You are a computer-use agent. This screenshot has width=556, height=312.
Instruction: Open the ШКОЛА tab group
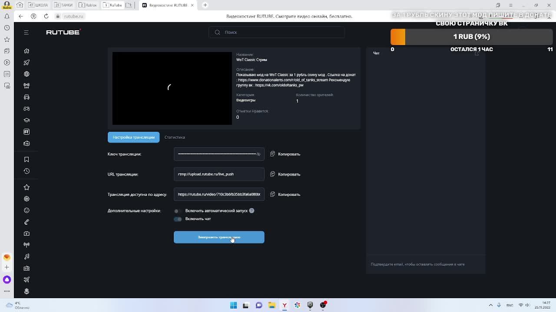pos(38,5)
